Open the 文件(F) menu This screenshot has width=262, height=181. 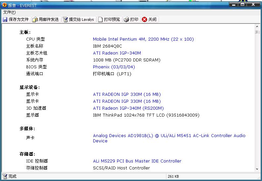click(x=9, y=12)
